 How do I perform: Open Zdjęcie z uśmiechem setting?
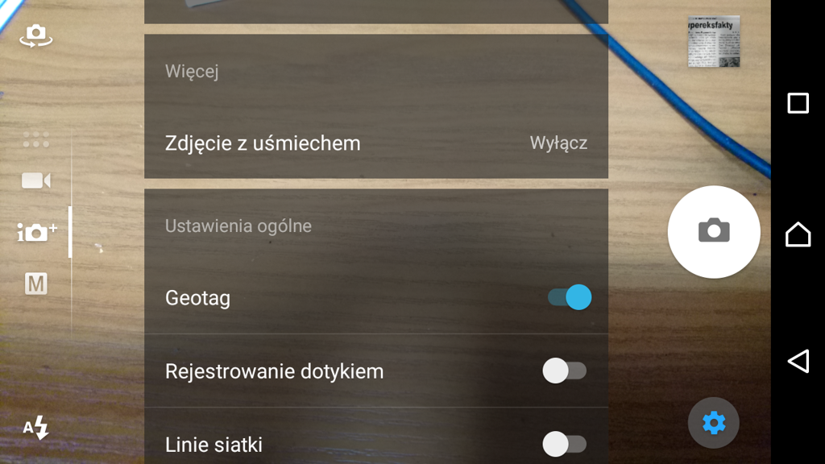(376, 143)
